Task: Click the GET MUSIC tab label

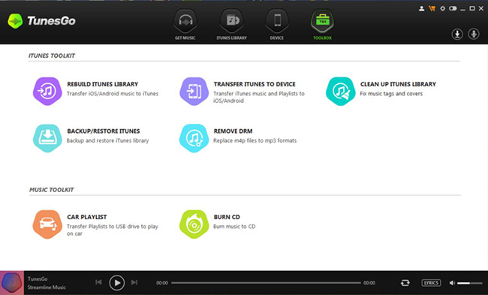Action: (185, 38)
